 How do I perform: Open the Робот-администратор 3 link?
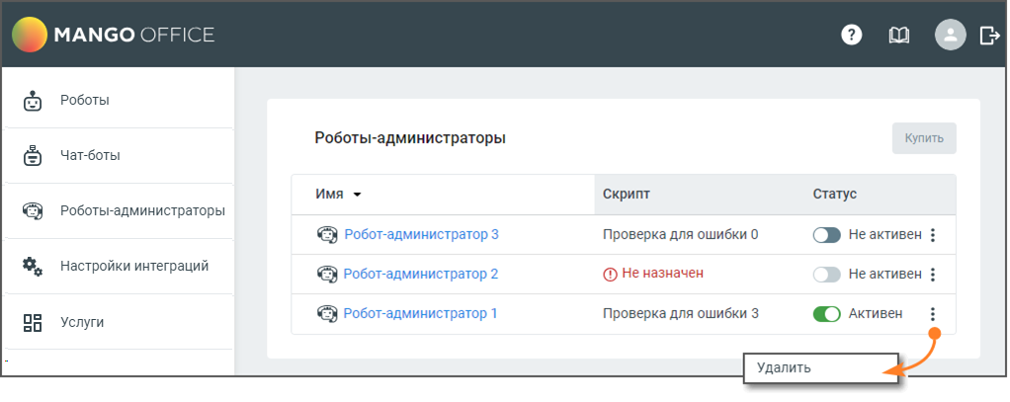pos(421,234)
